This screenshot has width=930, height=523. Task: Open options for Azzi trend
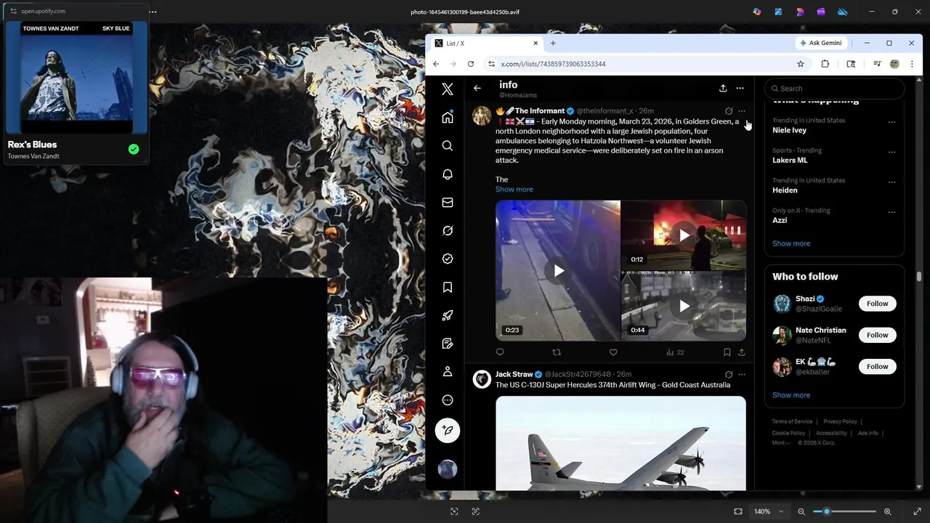891,212
